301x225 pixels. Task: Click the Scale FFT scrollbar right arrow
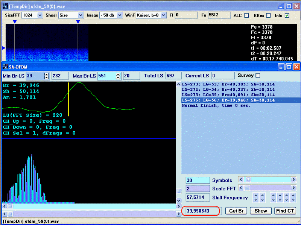point(293,188)
